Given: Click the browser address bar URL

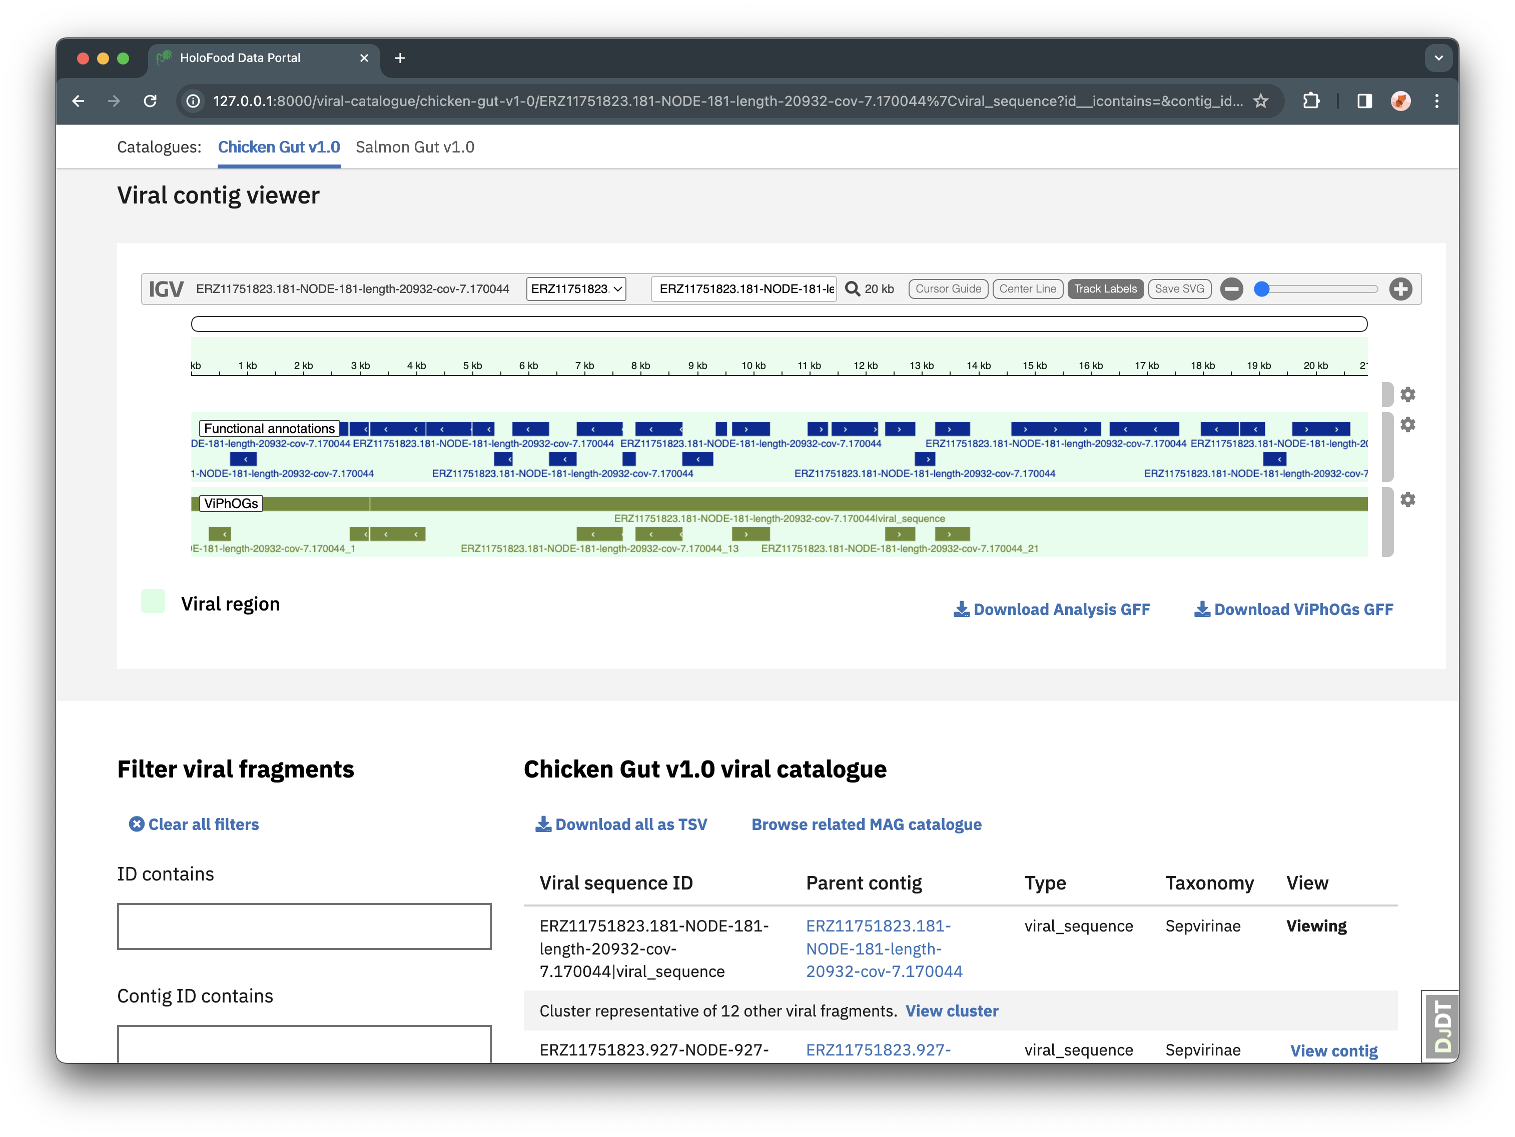Looking at the screenshot, I should (x=727, y=101).
